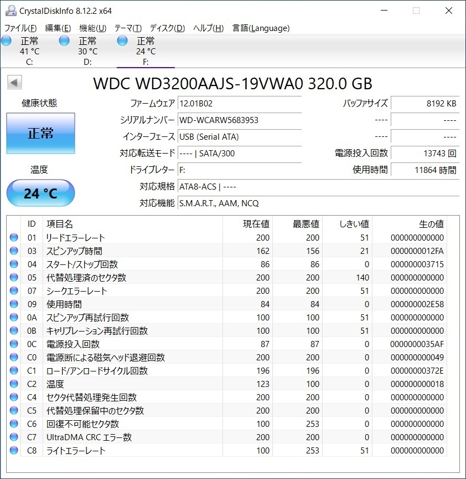This screenshot has width=466, height=479.
Task: Click status orb for リードエラーレート row
Action: pyautogui.click(x=14, y=237)
